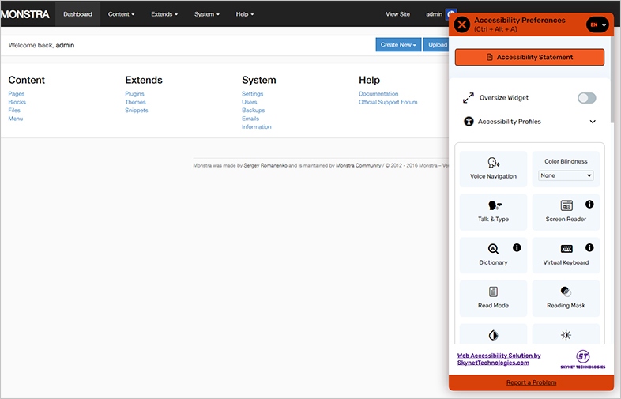
Task: Enable the Dictionary tool
Action: (493, 255)
